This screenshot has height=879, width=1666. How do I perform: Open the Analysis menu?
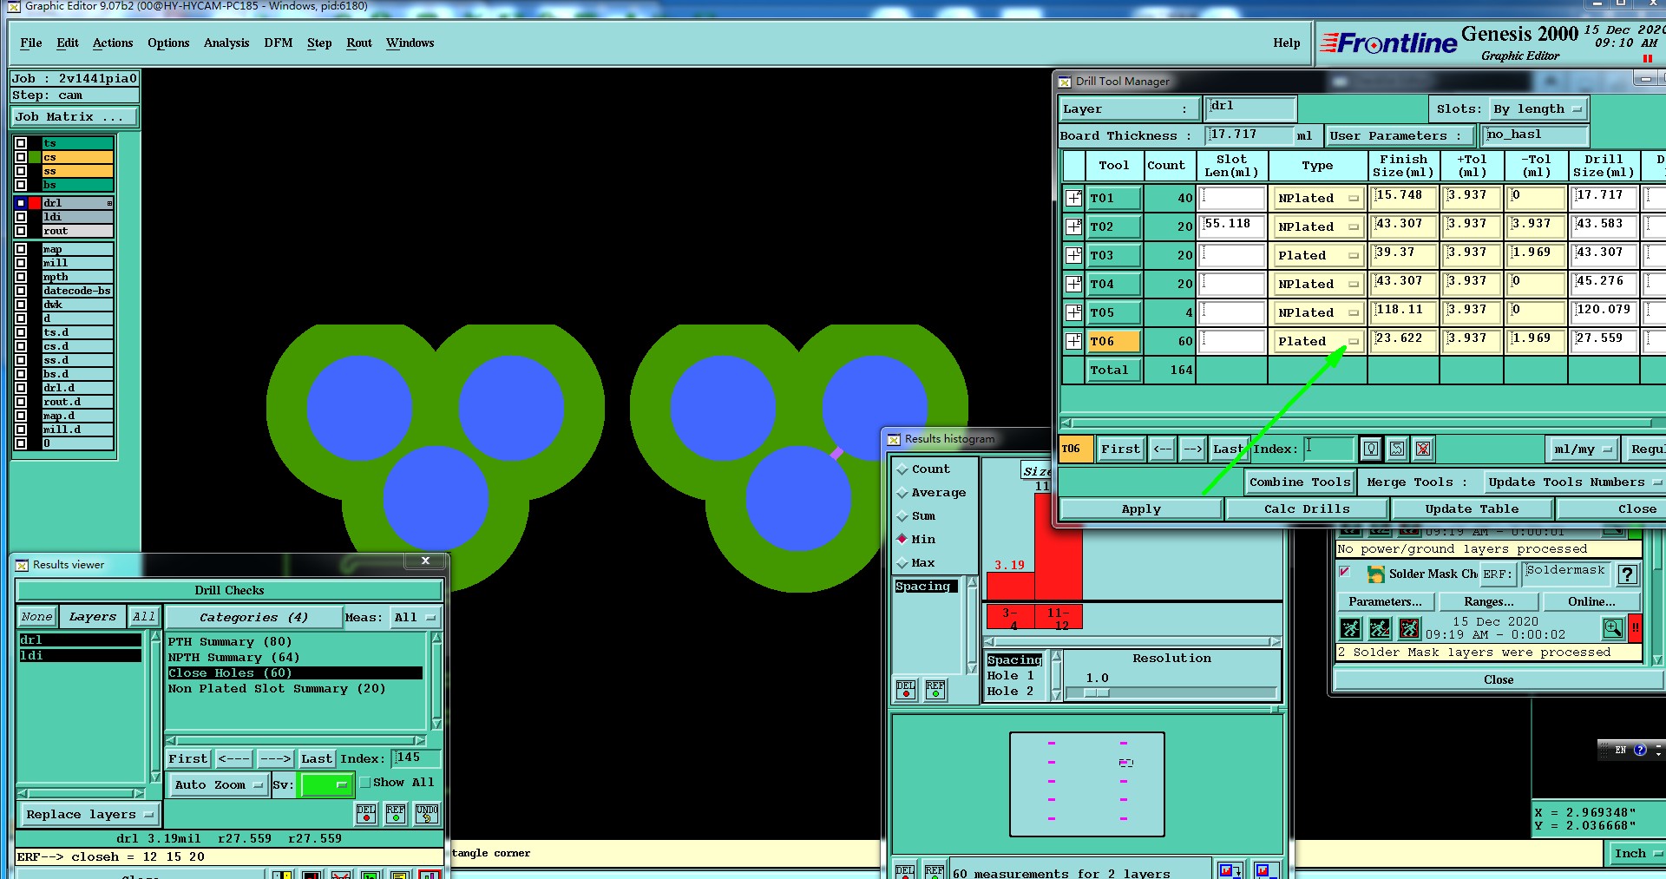pos(226,43)
